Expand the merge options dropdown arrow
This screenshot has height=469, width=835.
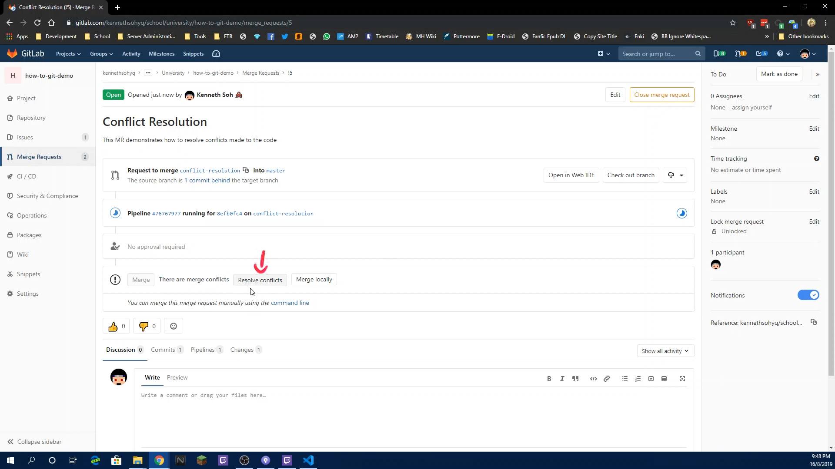point(682,175)
